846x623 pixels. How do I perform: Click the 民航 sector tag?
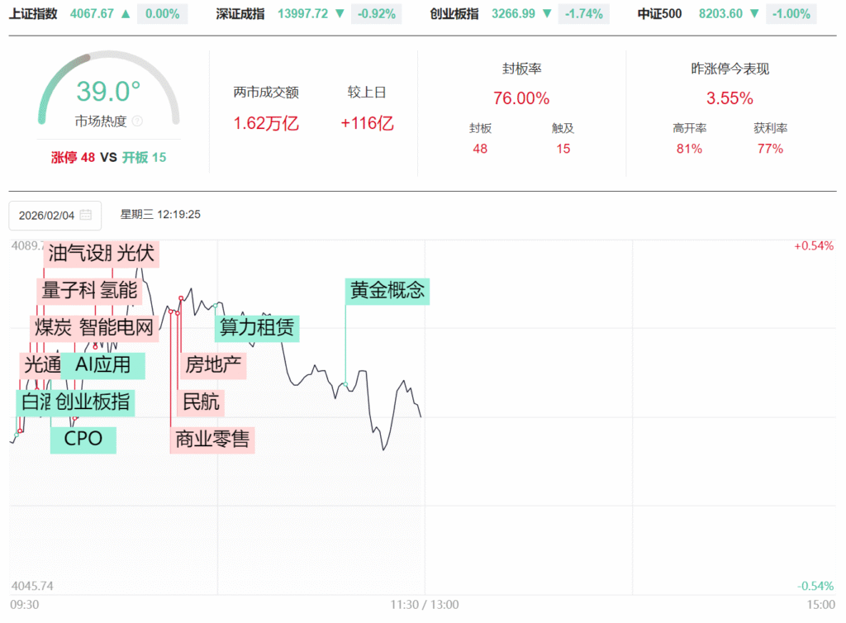click(x=202, y=402)
